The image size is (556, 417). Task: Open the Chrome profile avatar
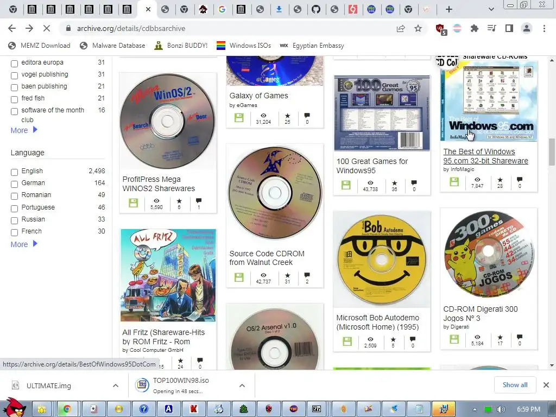click(527, 28)
